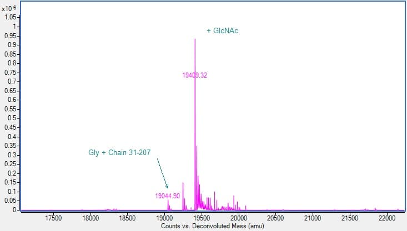Click the 20500 x-axis tick label
The image size is (407, 231).
pyautogui.click(x=275, y=218)
